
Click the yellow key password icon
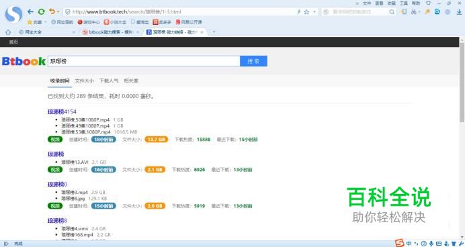(x=427, y=11)
